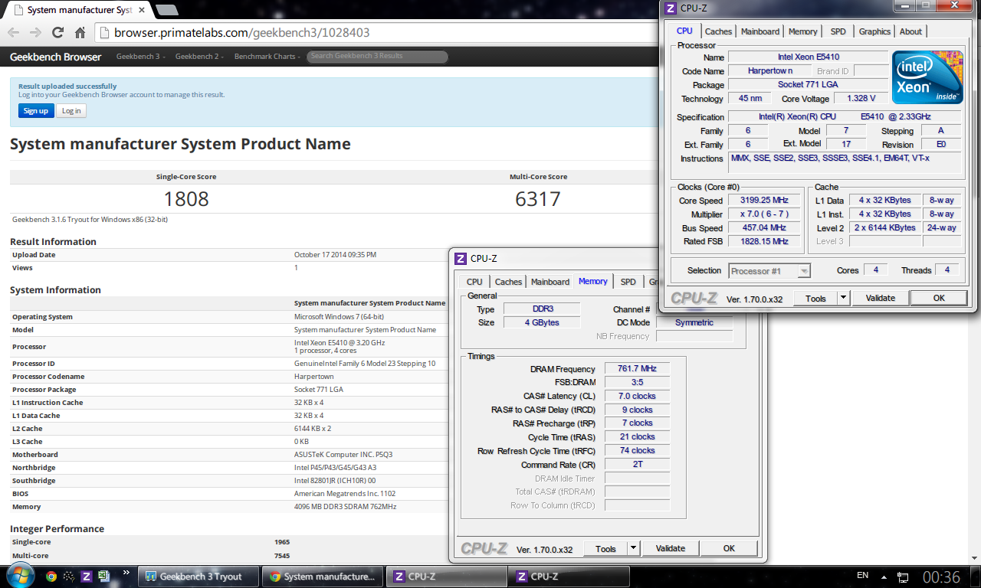Activate the second CPU-Z taskbar button
The image size is (981, 588).
click(569, 577)
